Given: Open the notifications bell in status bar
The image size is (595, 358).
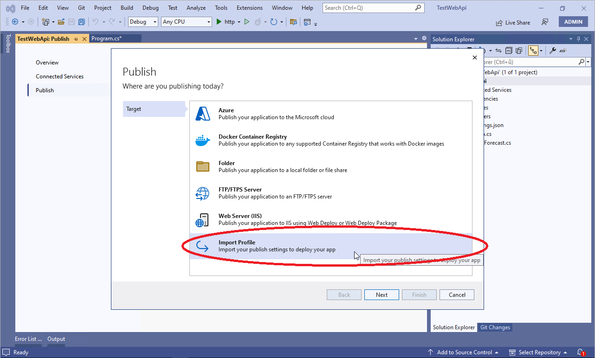Looking at the screenshot, I should click(x=581, y=352).
